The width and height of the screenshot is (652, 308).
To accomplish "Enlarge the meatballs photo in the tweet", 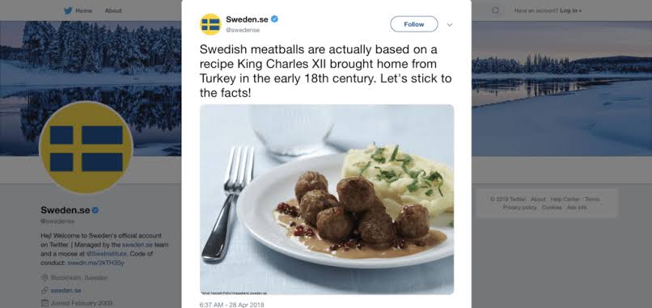I will coord(327,200).
